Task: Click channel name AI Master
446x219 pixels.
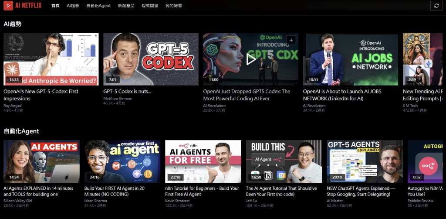Action: pyautogui.click(x=334, y=201)
